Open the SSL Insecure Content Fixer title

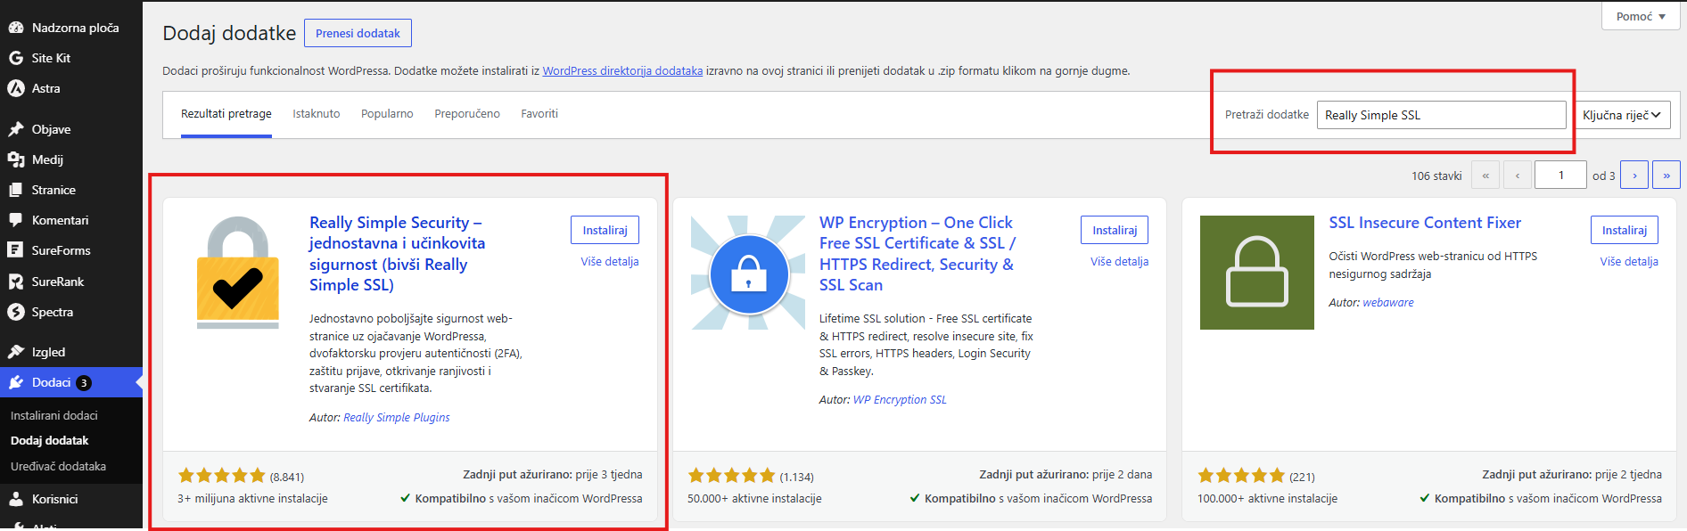pos(1425,223)
